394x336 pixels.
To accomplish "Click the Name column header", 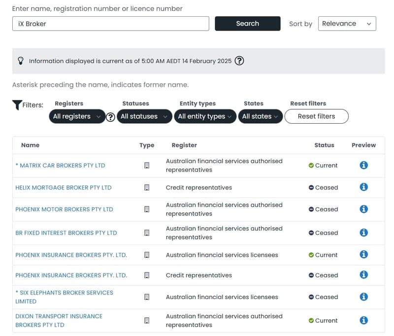I will 30,145.
